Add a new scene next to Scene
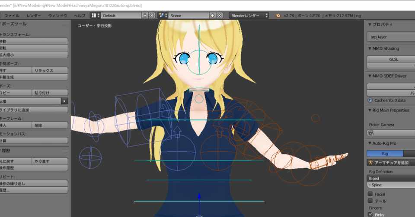 [213, 16]
